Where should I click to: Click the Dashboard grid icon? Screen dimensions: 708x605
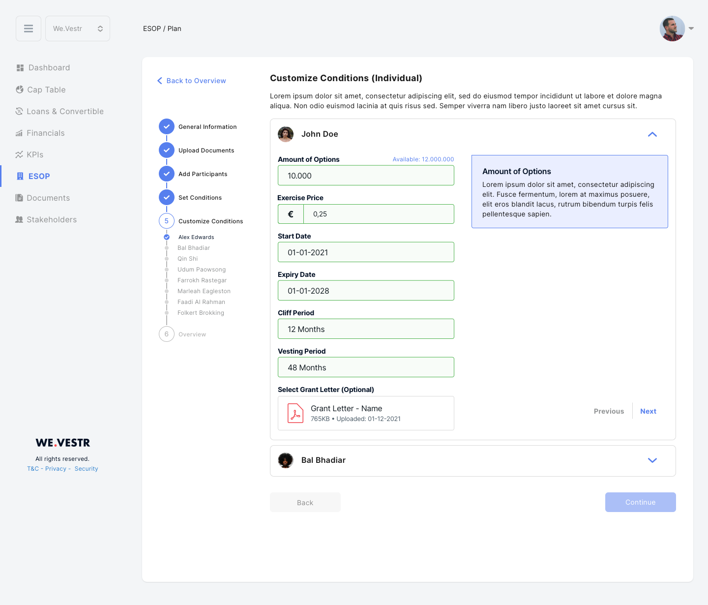click(20, 68)
